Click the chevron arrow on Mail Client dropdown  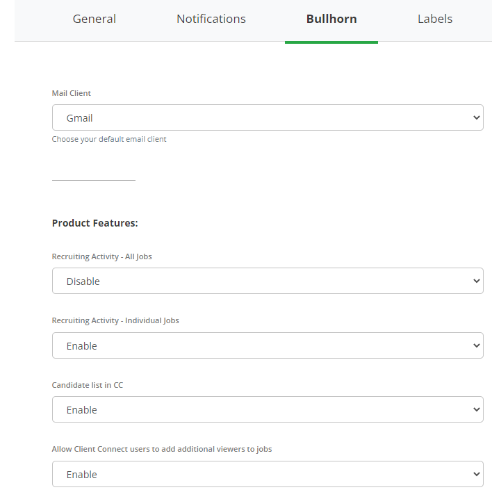coord(477,117)
